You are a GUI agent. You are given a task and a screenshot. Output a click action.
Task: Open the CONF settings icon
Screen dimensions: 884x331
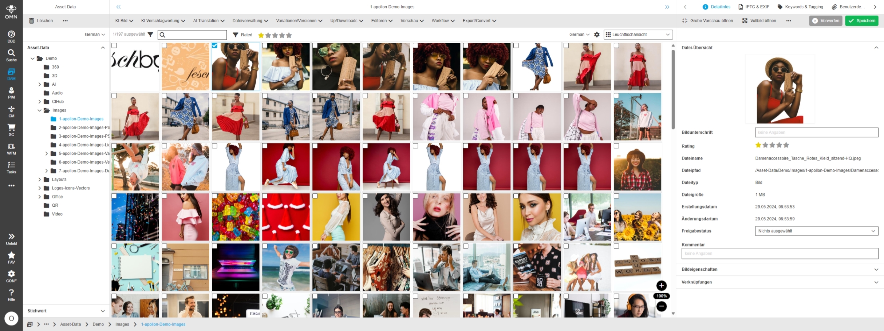11,276
